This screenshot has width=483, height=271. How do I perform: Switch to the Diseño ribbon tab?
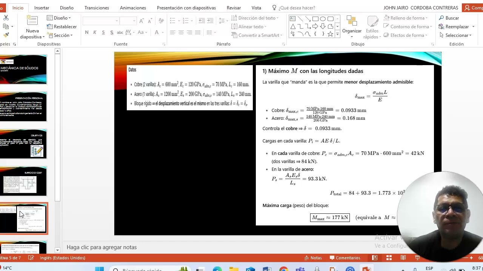(x=67, y=8)
